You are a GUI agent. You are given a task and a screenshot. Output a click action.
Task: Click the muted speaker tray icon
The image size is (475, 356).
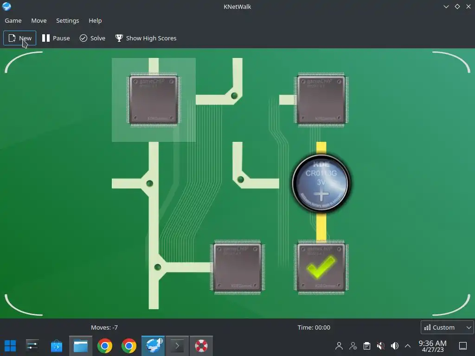pyautogui.click(x=381, y=346)
